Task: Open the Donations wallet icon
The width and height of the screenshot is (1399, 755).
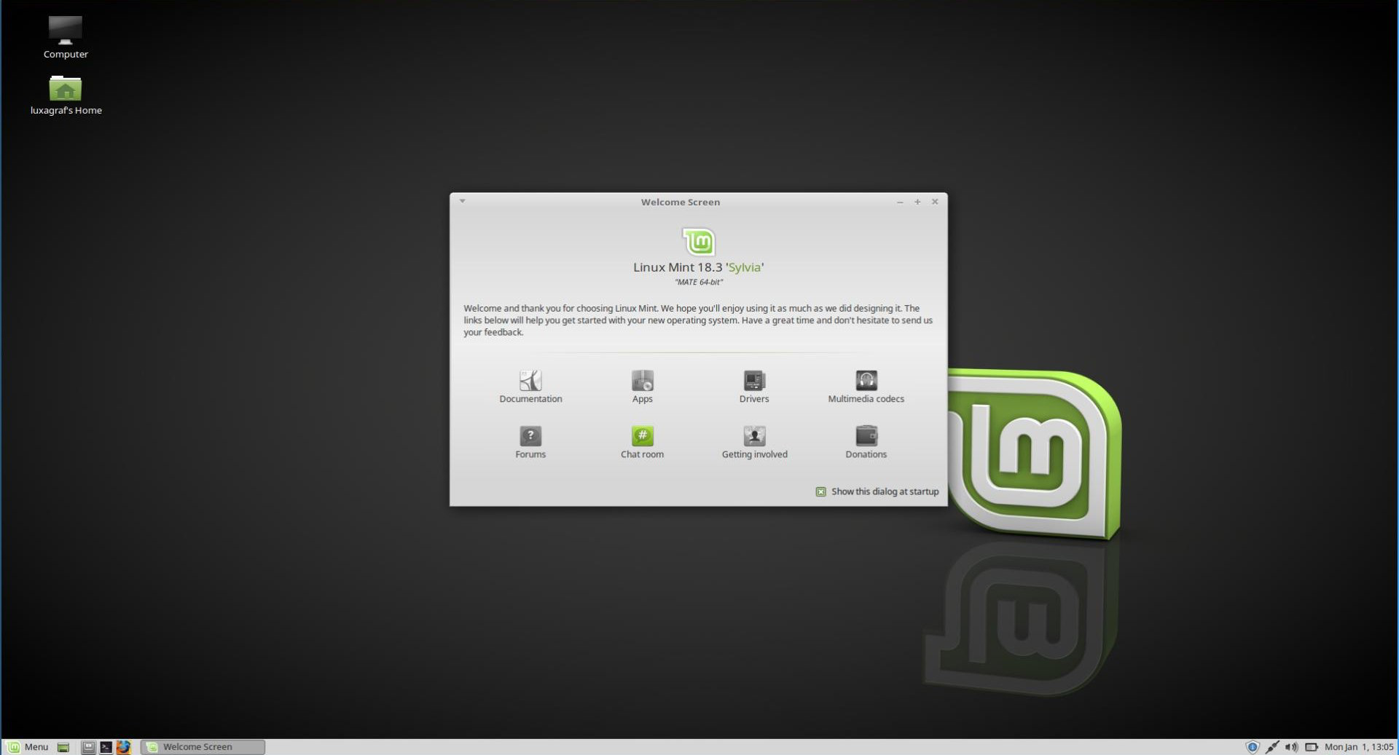Action: [866, 436]
